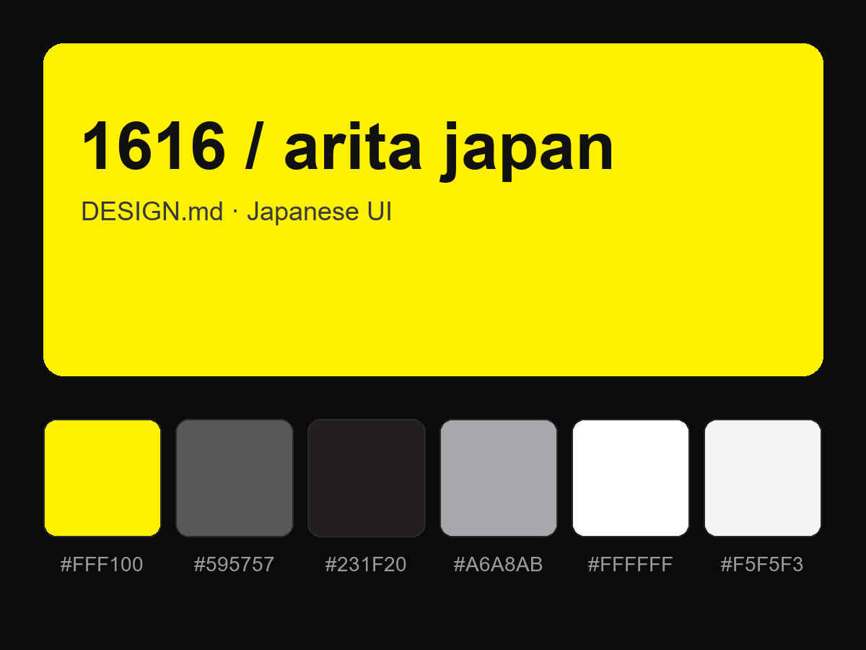This screenshot has height=650, width=866.
Task: Select the dark gray #595757 swatch
Action: coord(235,478)
